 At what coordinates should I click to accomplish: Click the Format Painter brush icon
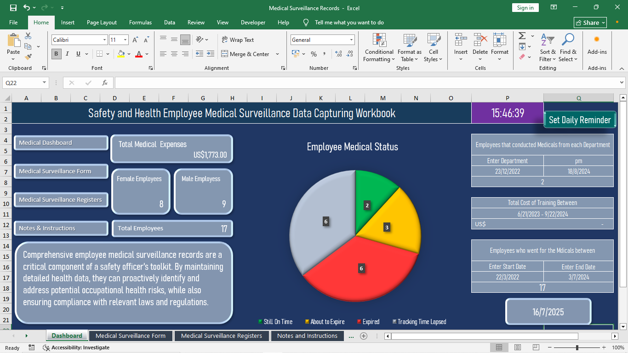coord(28,57)
